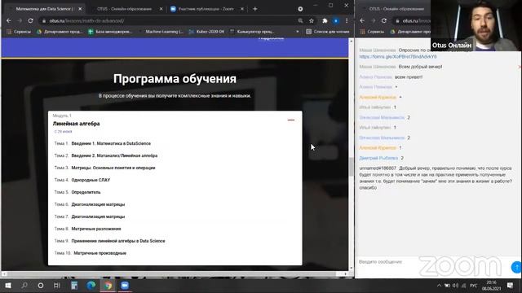
Task: Switch the 'РУС' input language indicator
Action: [473, 286]
